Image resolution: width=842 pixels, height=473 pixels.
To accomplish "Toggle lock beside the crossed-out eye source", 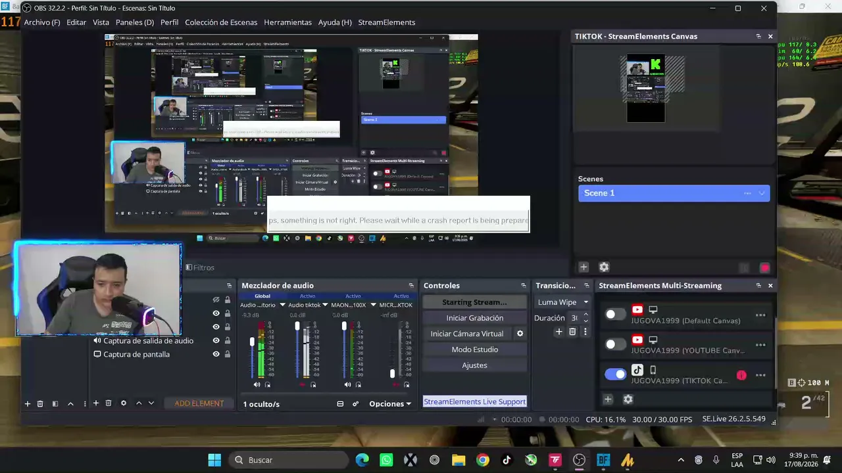I will 228,300.
